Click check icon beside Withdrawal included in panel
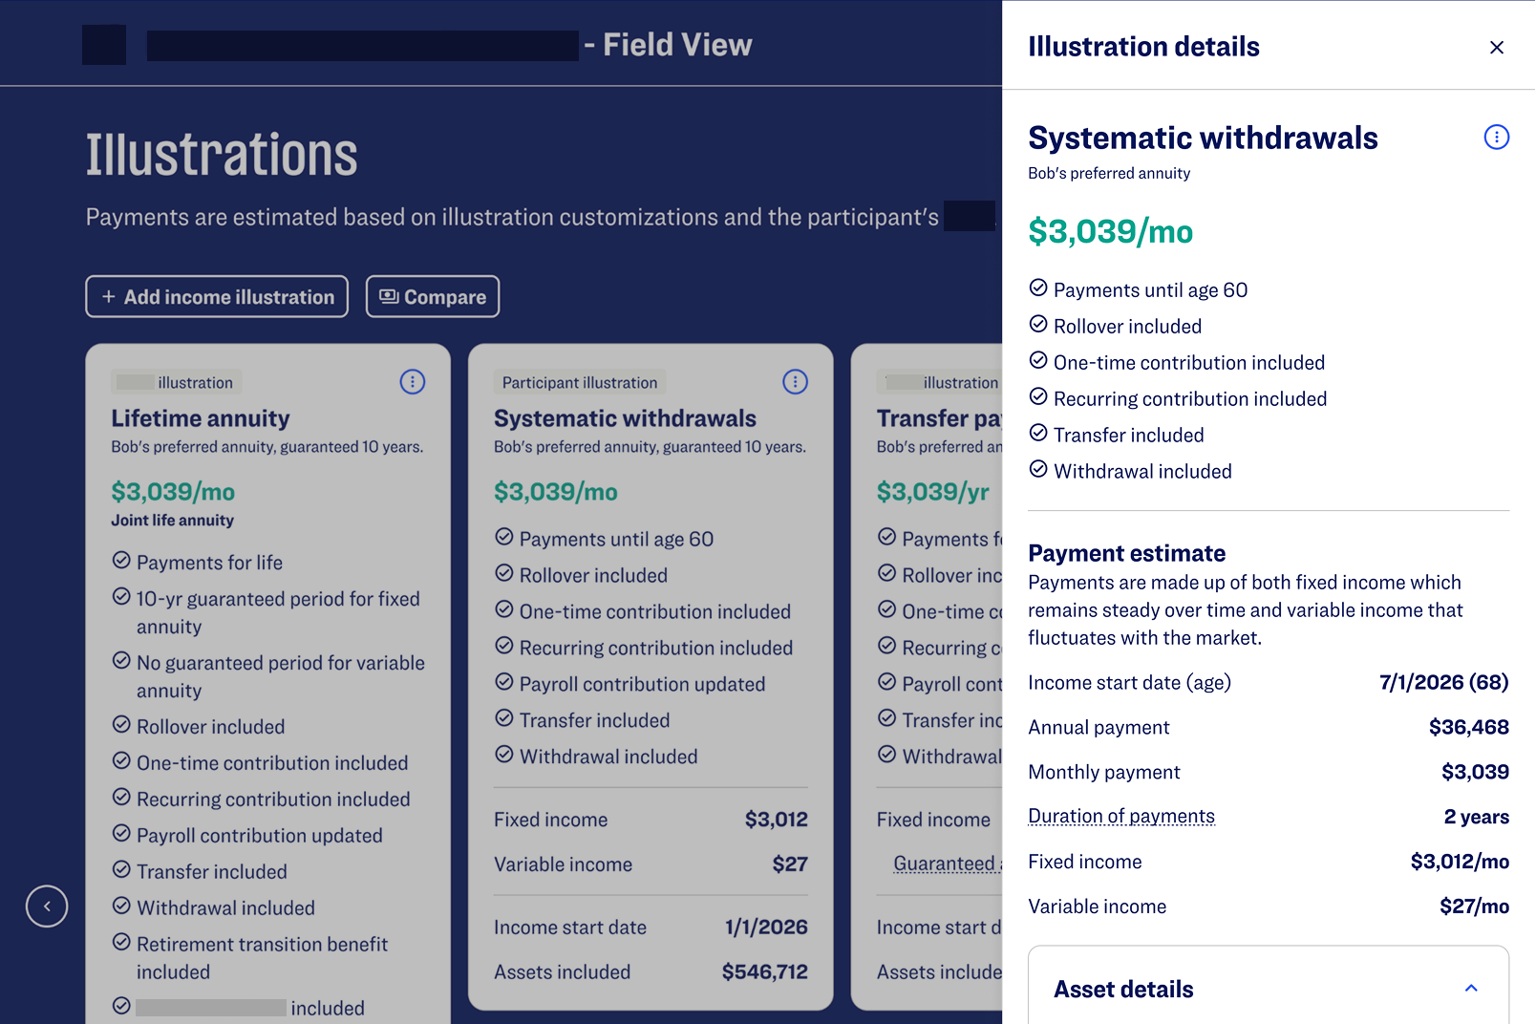The height and width of the screenshot is (1024, 1536). tap(1038, 469)
